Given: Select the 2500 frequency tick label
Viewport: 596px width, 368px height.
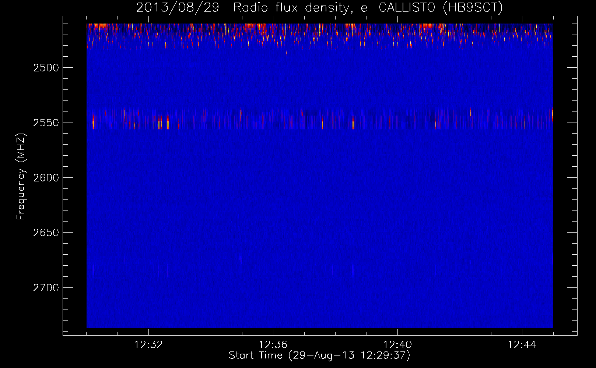Looking at the screenshot, I should 46,68.
